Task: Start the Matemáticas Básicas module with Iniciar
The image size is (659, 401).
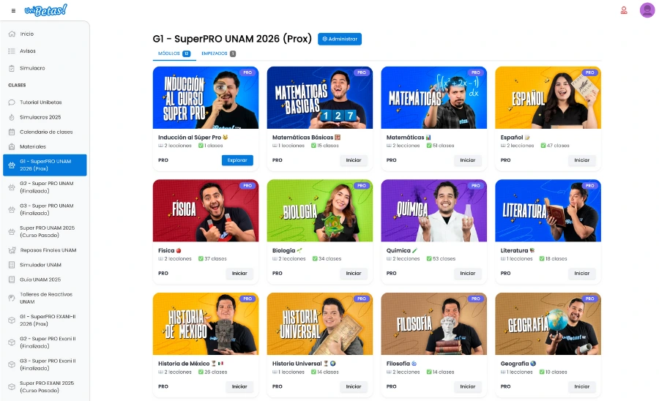Action: click(353, 160)
